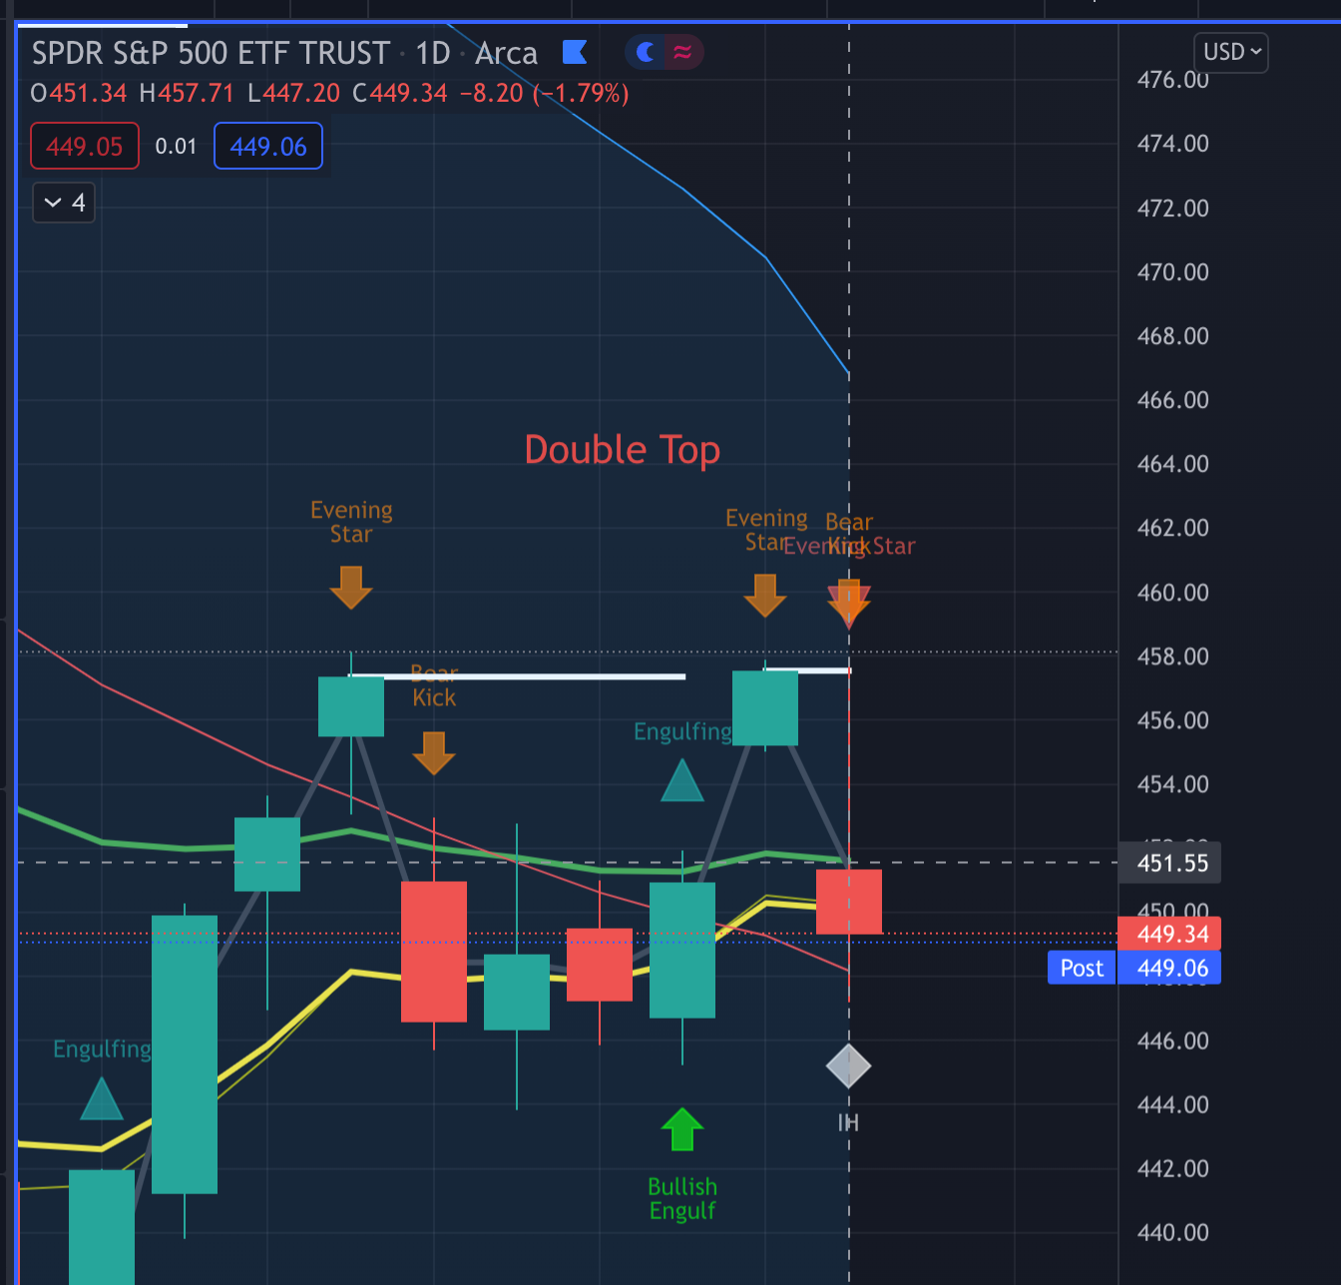The width and height of the screenshot is (1341, 1285).
Task: Click the -8.20 (-1.79%) change value
Action: click(x=545, y=94)
